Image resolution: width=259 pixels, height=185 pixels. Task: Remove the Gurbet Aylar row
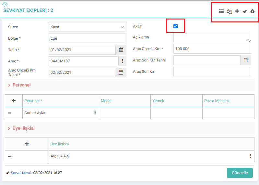pos(9,113)
